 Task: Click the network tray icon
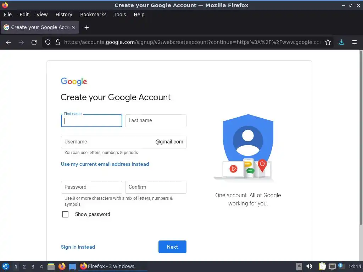pyautogui.click(x=332, y=267)
